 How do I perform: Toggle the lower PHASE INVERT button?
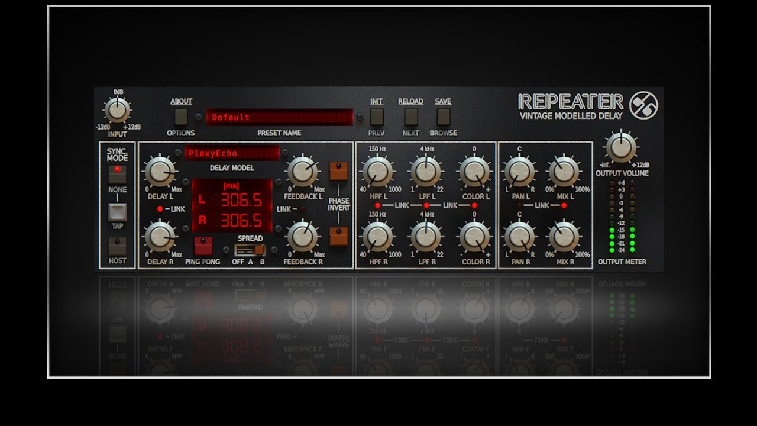coord(338,235)
